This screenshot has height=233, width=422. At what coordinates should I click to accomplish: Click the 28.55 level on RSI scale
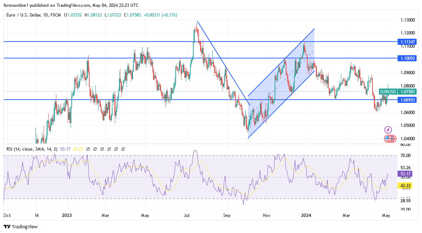pos(406,201)
